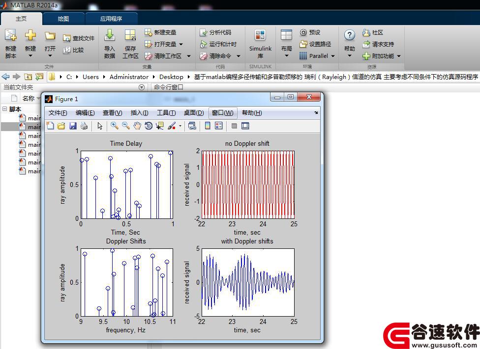480x349 pixels.
Task: Open brush color dropdown arrow
Action: 180,126
